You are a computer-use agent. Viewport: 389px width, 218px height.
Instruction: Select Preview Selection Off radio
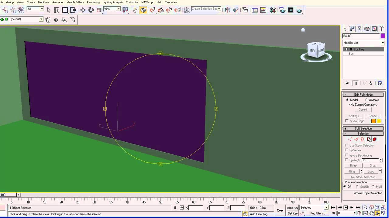tap(345, 187)
